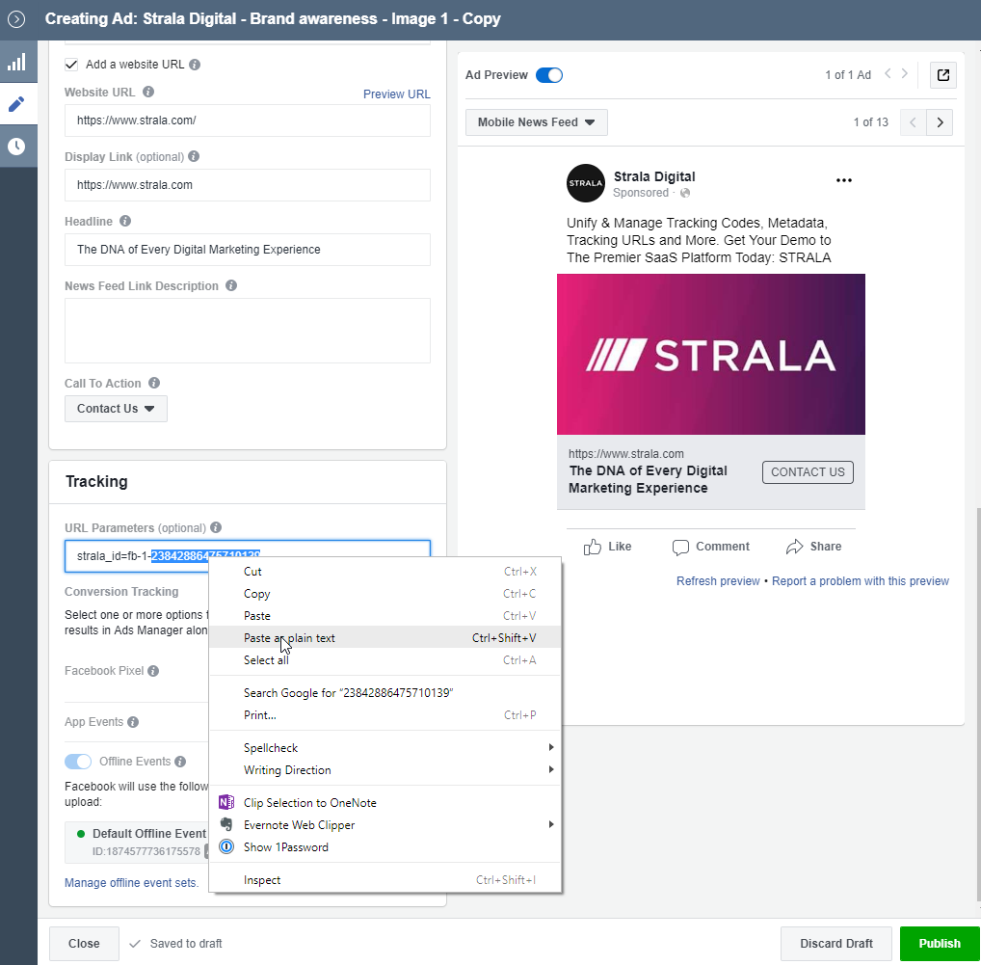Click the info icon next to Offline Events
The image size is (981, 965).
[180, 762]
